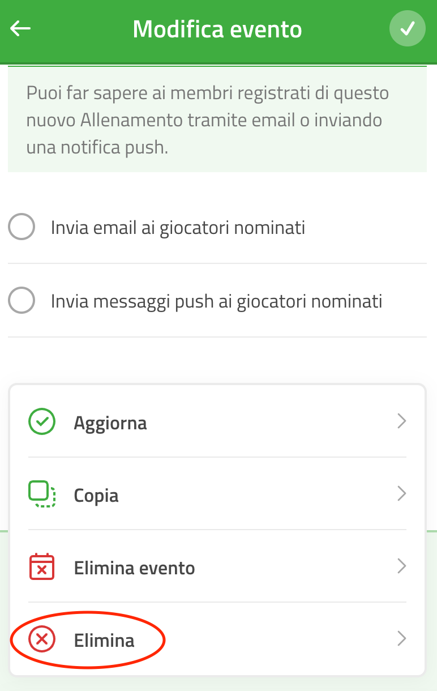The image size is (437, 691).
Task: Click the Invia email ai giocatori nominati label
Action: click(x=178, y=228)
